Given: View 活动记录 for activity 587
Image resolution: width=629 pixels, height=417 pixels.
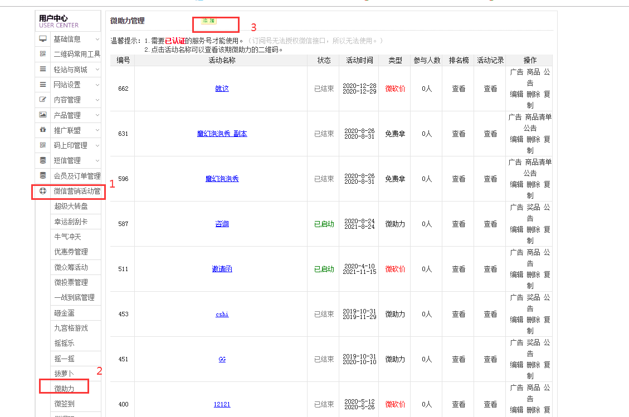Looking at the screenshot, I should [490, 224].
